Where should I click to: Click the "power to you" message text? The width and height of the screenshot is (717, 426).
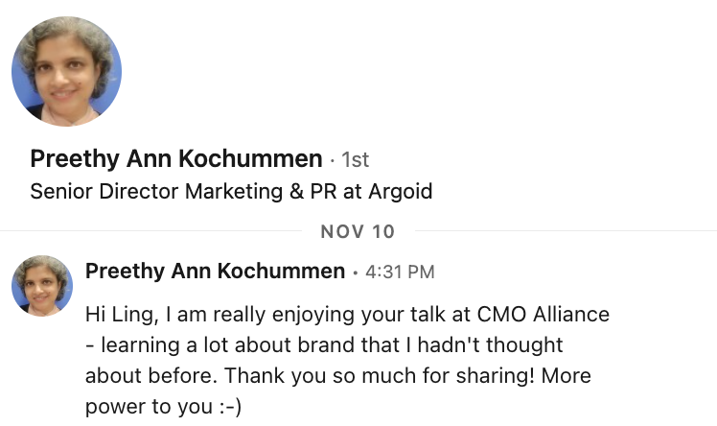coord(142,406)
